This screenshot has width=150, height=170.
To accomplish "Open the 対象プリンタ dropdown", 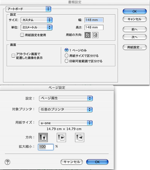I will 66,110.
